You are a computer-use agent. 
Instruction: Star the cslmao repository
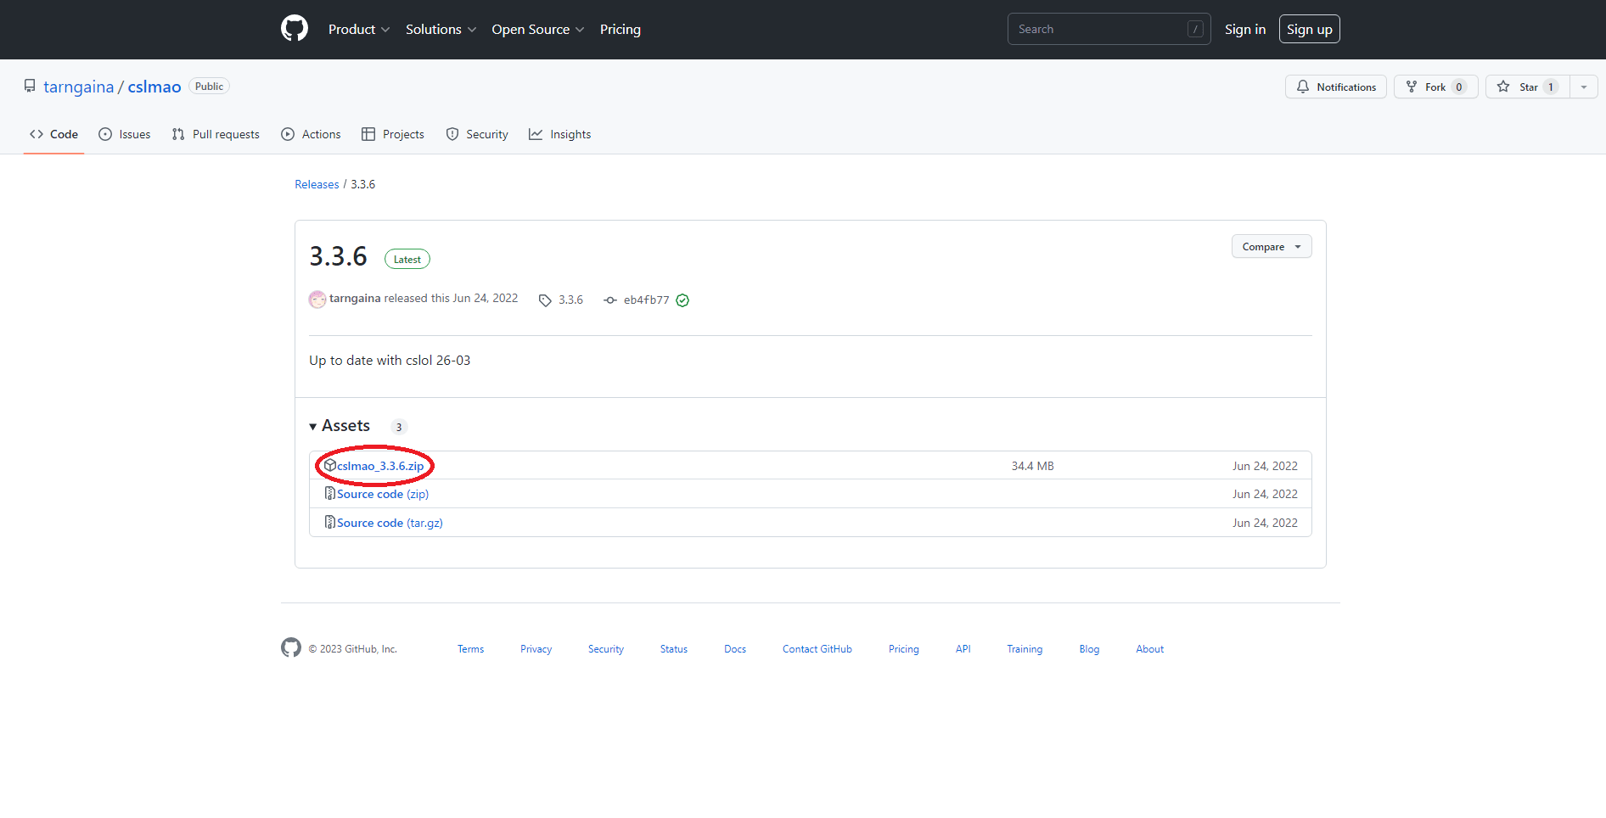pos(1527,87)
